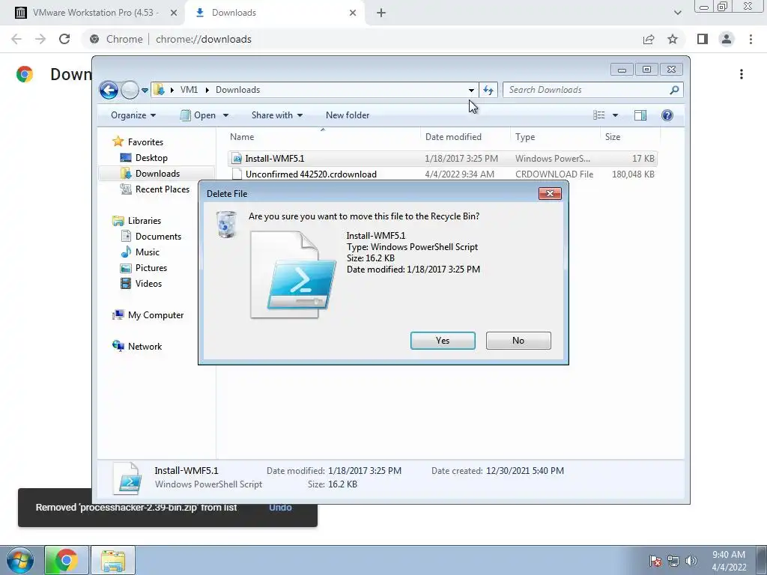Open the Organize menu
The width and height of the screenshot is (767, 575).
click(x=133, y=115)
